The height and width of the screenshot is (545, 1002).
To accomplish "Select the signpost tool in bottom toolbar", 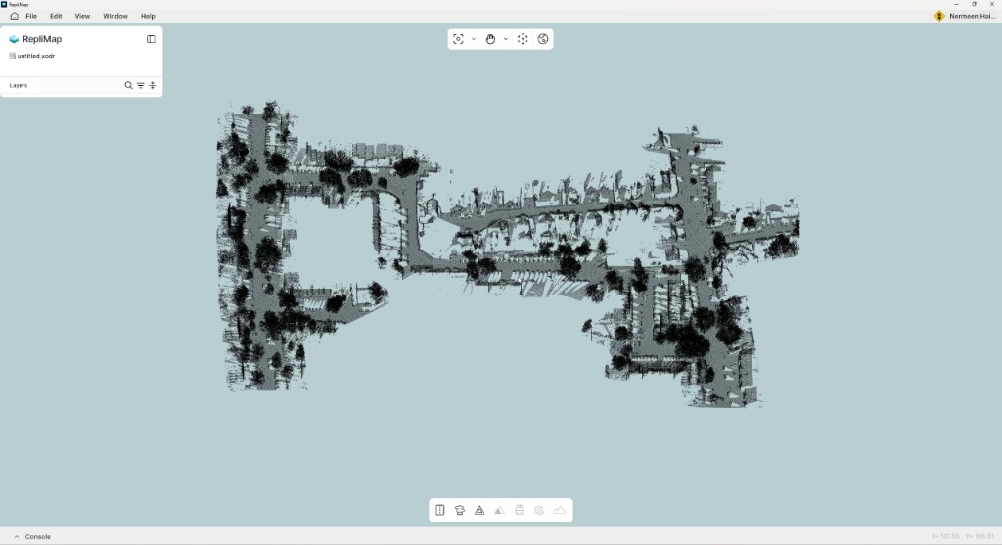I will click(x=460, y=510).
